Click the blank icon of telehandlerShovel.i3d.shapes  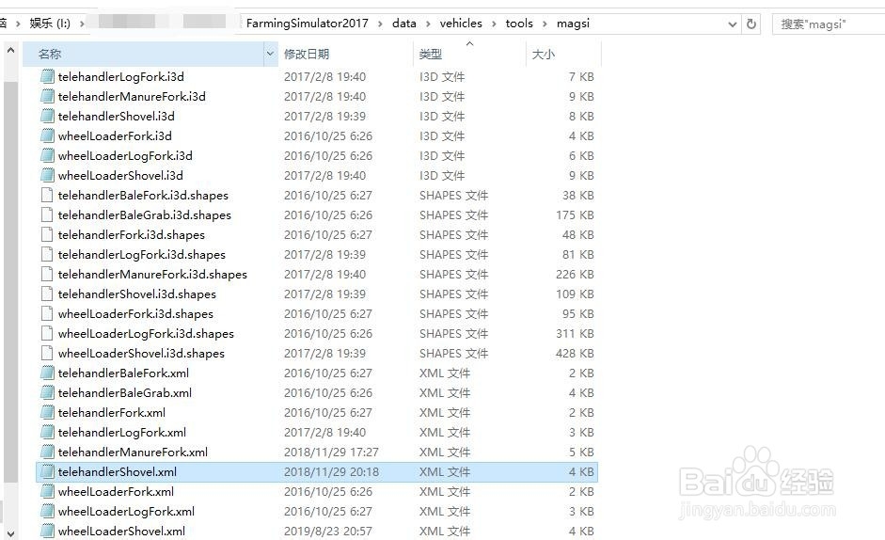[x=47, y=294]
